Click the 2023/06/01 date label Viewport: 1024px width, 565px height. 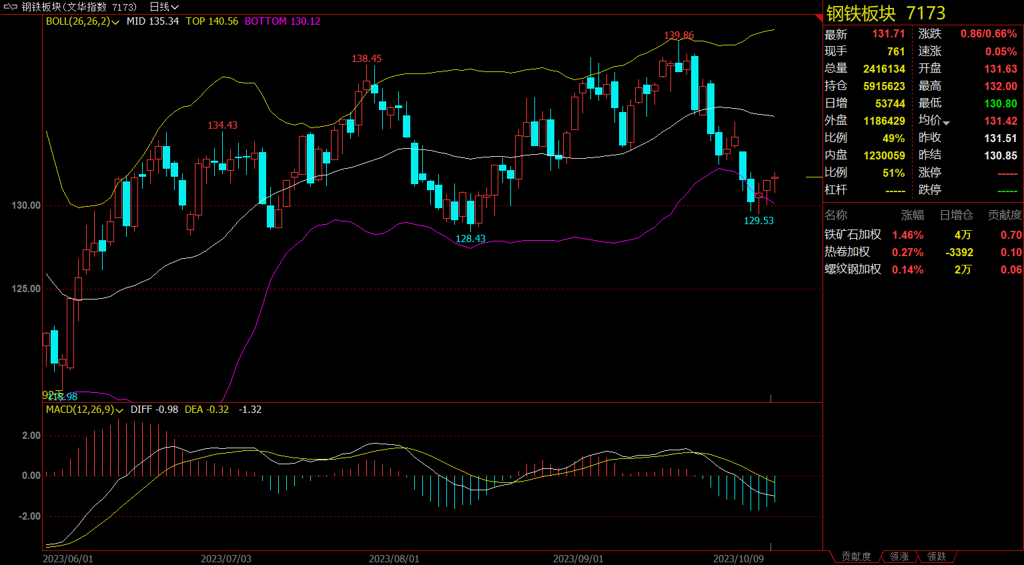[68, 558]
